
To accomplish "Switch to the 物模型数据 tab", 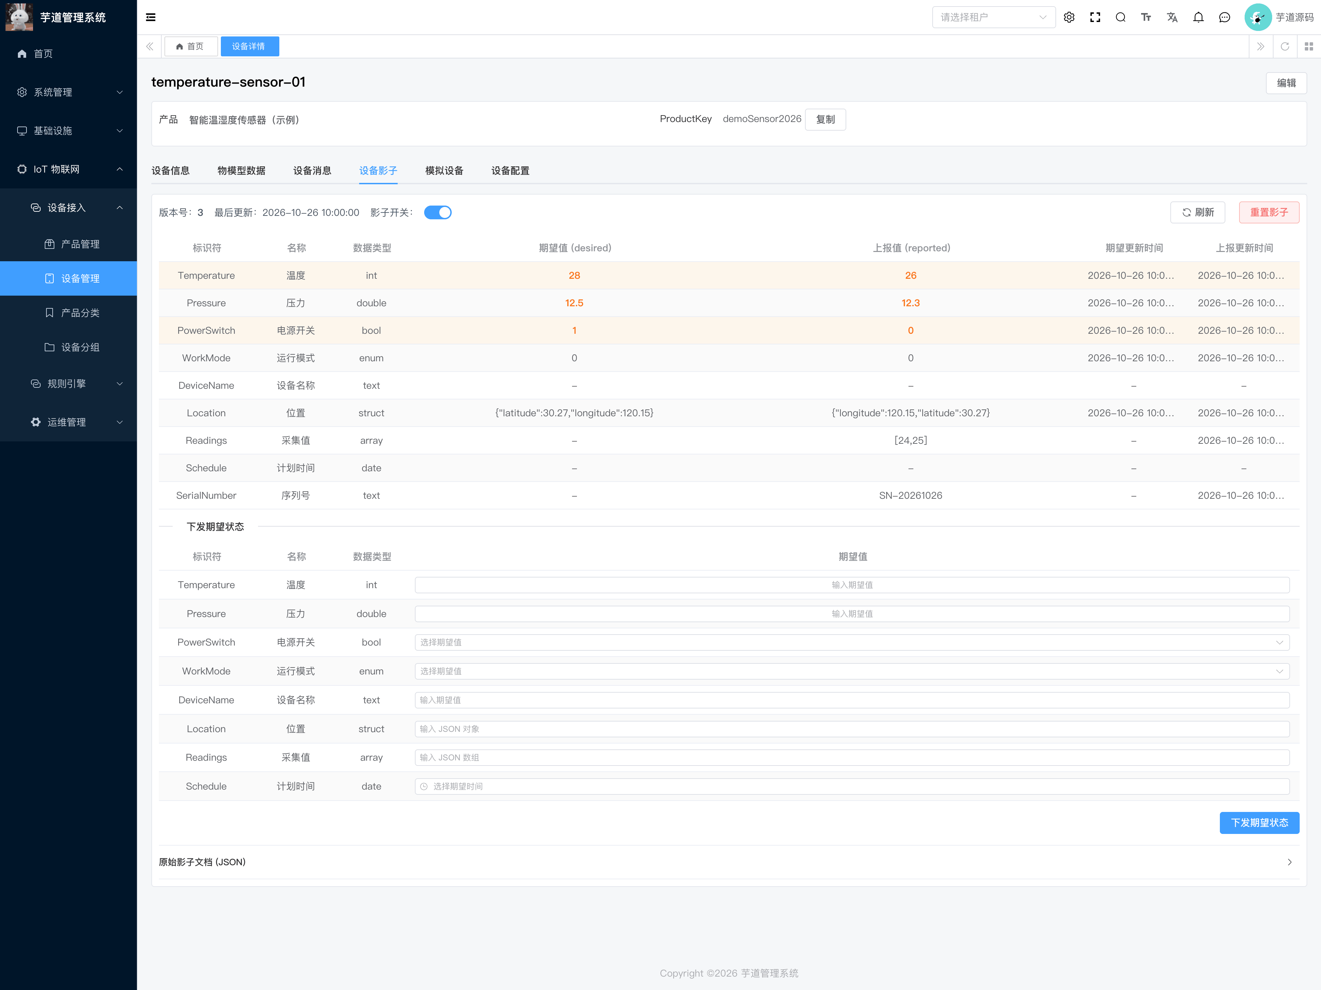I will tap(241, 170).
